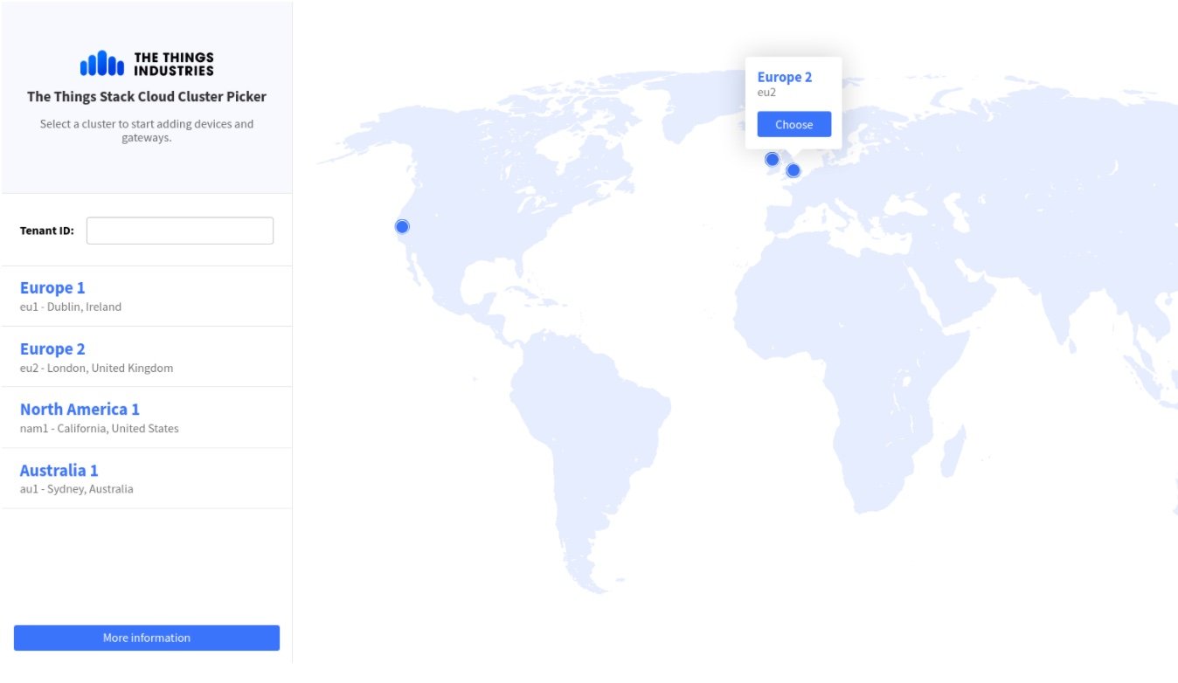This screenshot has height=683, width=1178.
Task: Click the "THE THINGS INDUSTRIES" wordmark text
Action: 173,64
